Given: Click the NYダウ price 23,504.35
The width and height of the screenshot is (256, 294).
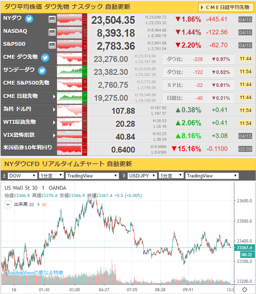Looking at the screenshot, I should pos(113,20).
